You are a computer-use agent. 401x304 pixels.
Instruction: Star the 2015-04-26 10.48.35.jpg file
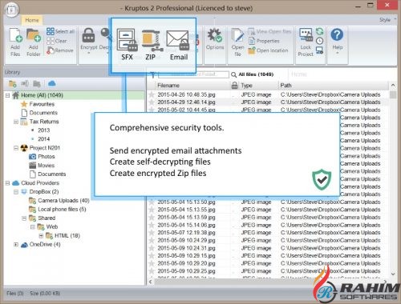pyautogui.click(x=152, y=94)
